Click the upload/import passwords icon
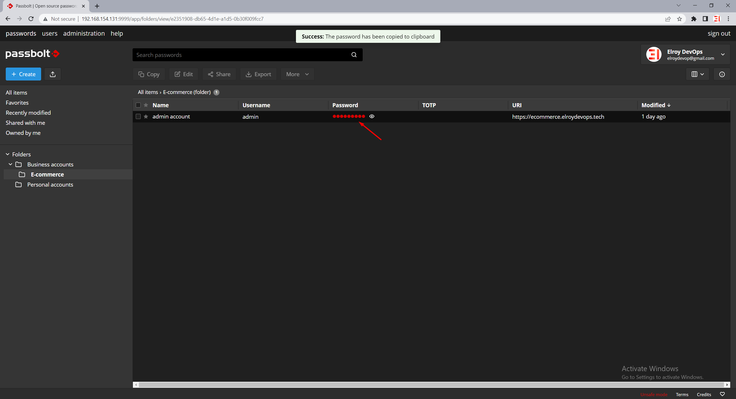 pyautogui.click(x=53, y=74)
